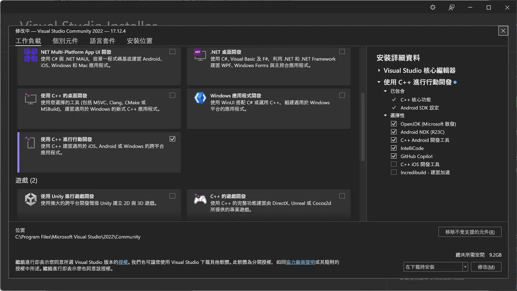
Task: Open the 語言套件 tab
Action: pos(103,41)
